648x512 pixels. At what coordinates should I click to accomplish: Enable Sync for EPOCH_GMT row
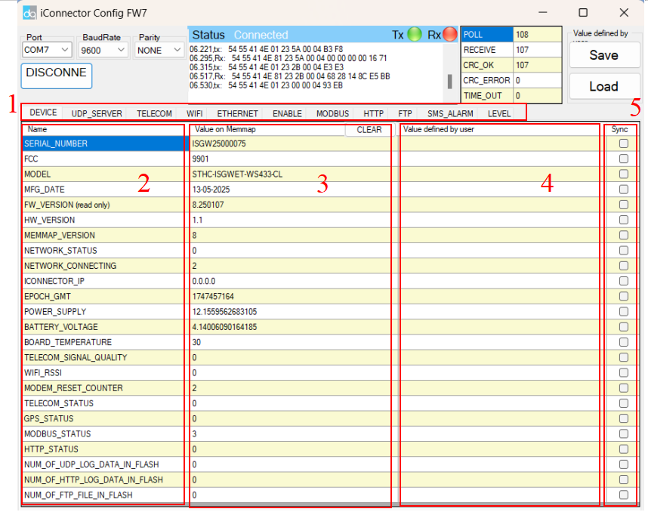(x=624, y=297)
